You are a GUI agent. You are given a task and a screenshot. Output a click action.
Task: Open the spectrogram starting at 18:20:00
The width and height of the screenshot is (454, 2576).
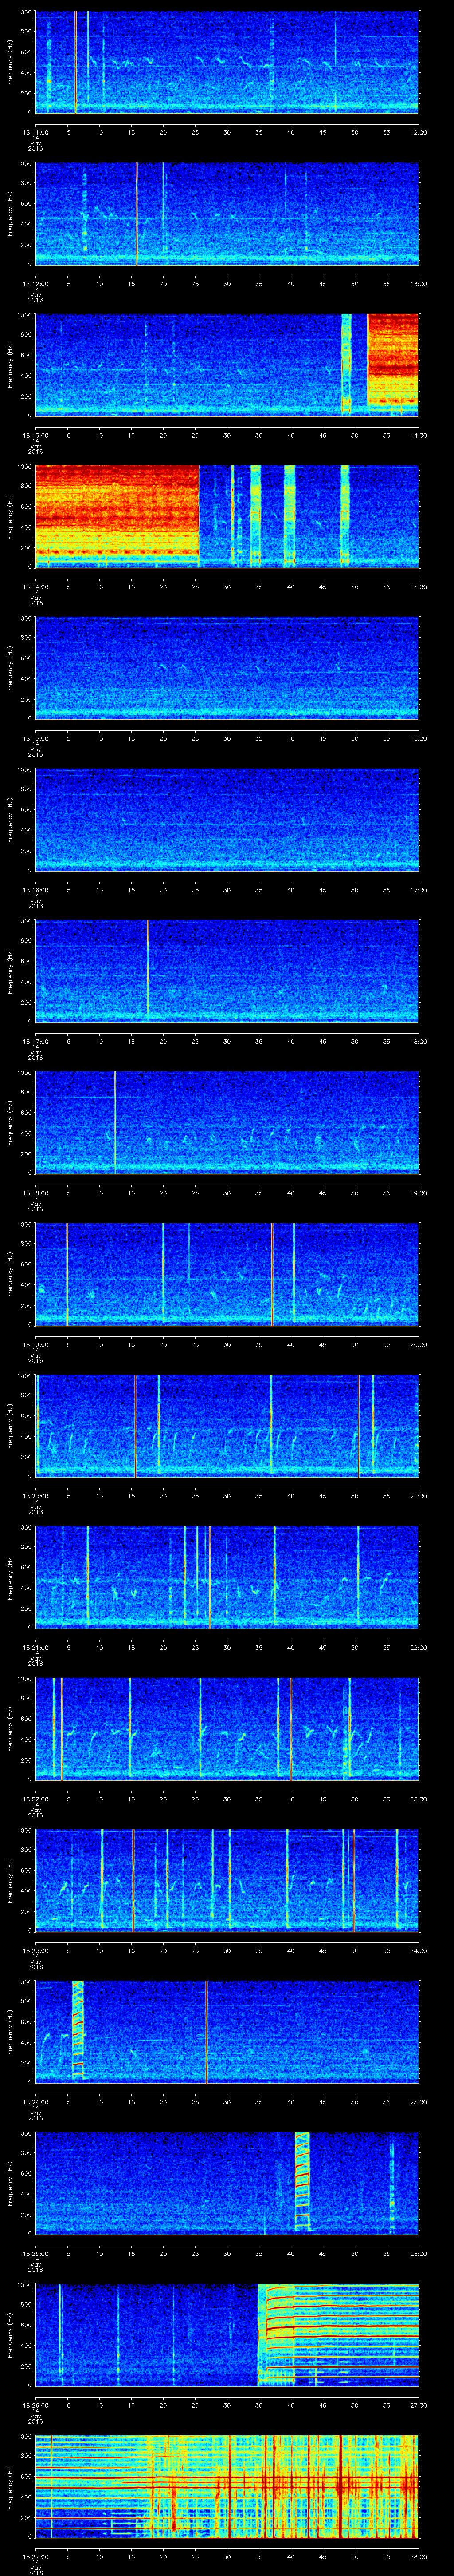point(227,1426)
